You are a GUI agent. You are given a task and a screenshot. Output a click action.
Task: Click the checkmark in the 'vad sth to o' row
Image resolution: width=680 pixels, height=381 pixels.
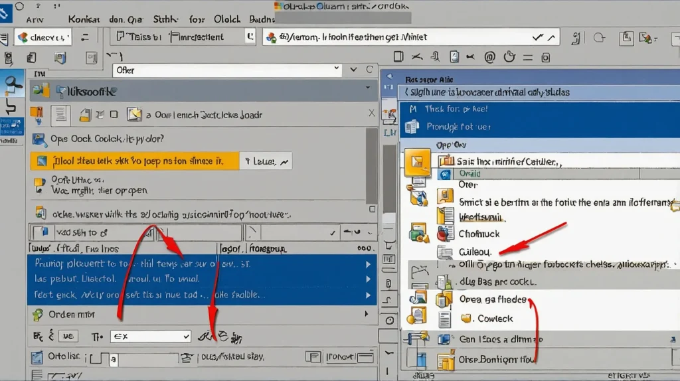coord(333,233)
